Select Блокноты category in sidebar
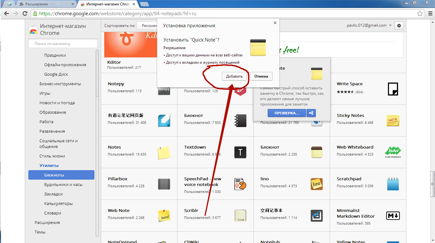This screenshot has height=243, width=435. (x=61, y=175)
